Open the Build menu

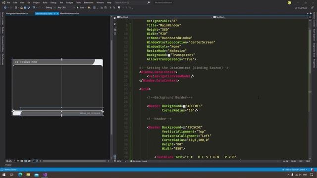click(x=45, y=2)
